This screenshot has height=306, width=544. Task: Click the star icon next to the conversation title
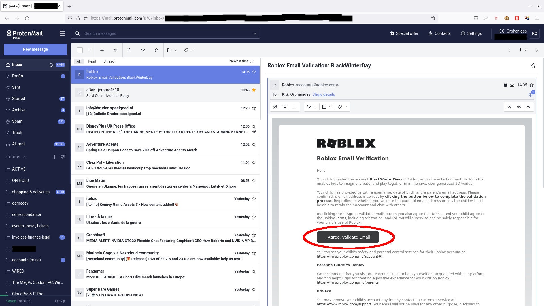pyautogui.click(x=533, y=65)
